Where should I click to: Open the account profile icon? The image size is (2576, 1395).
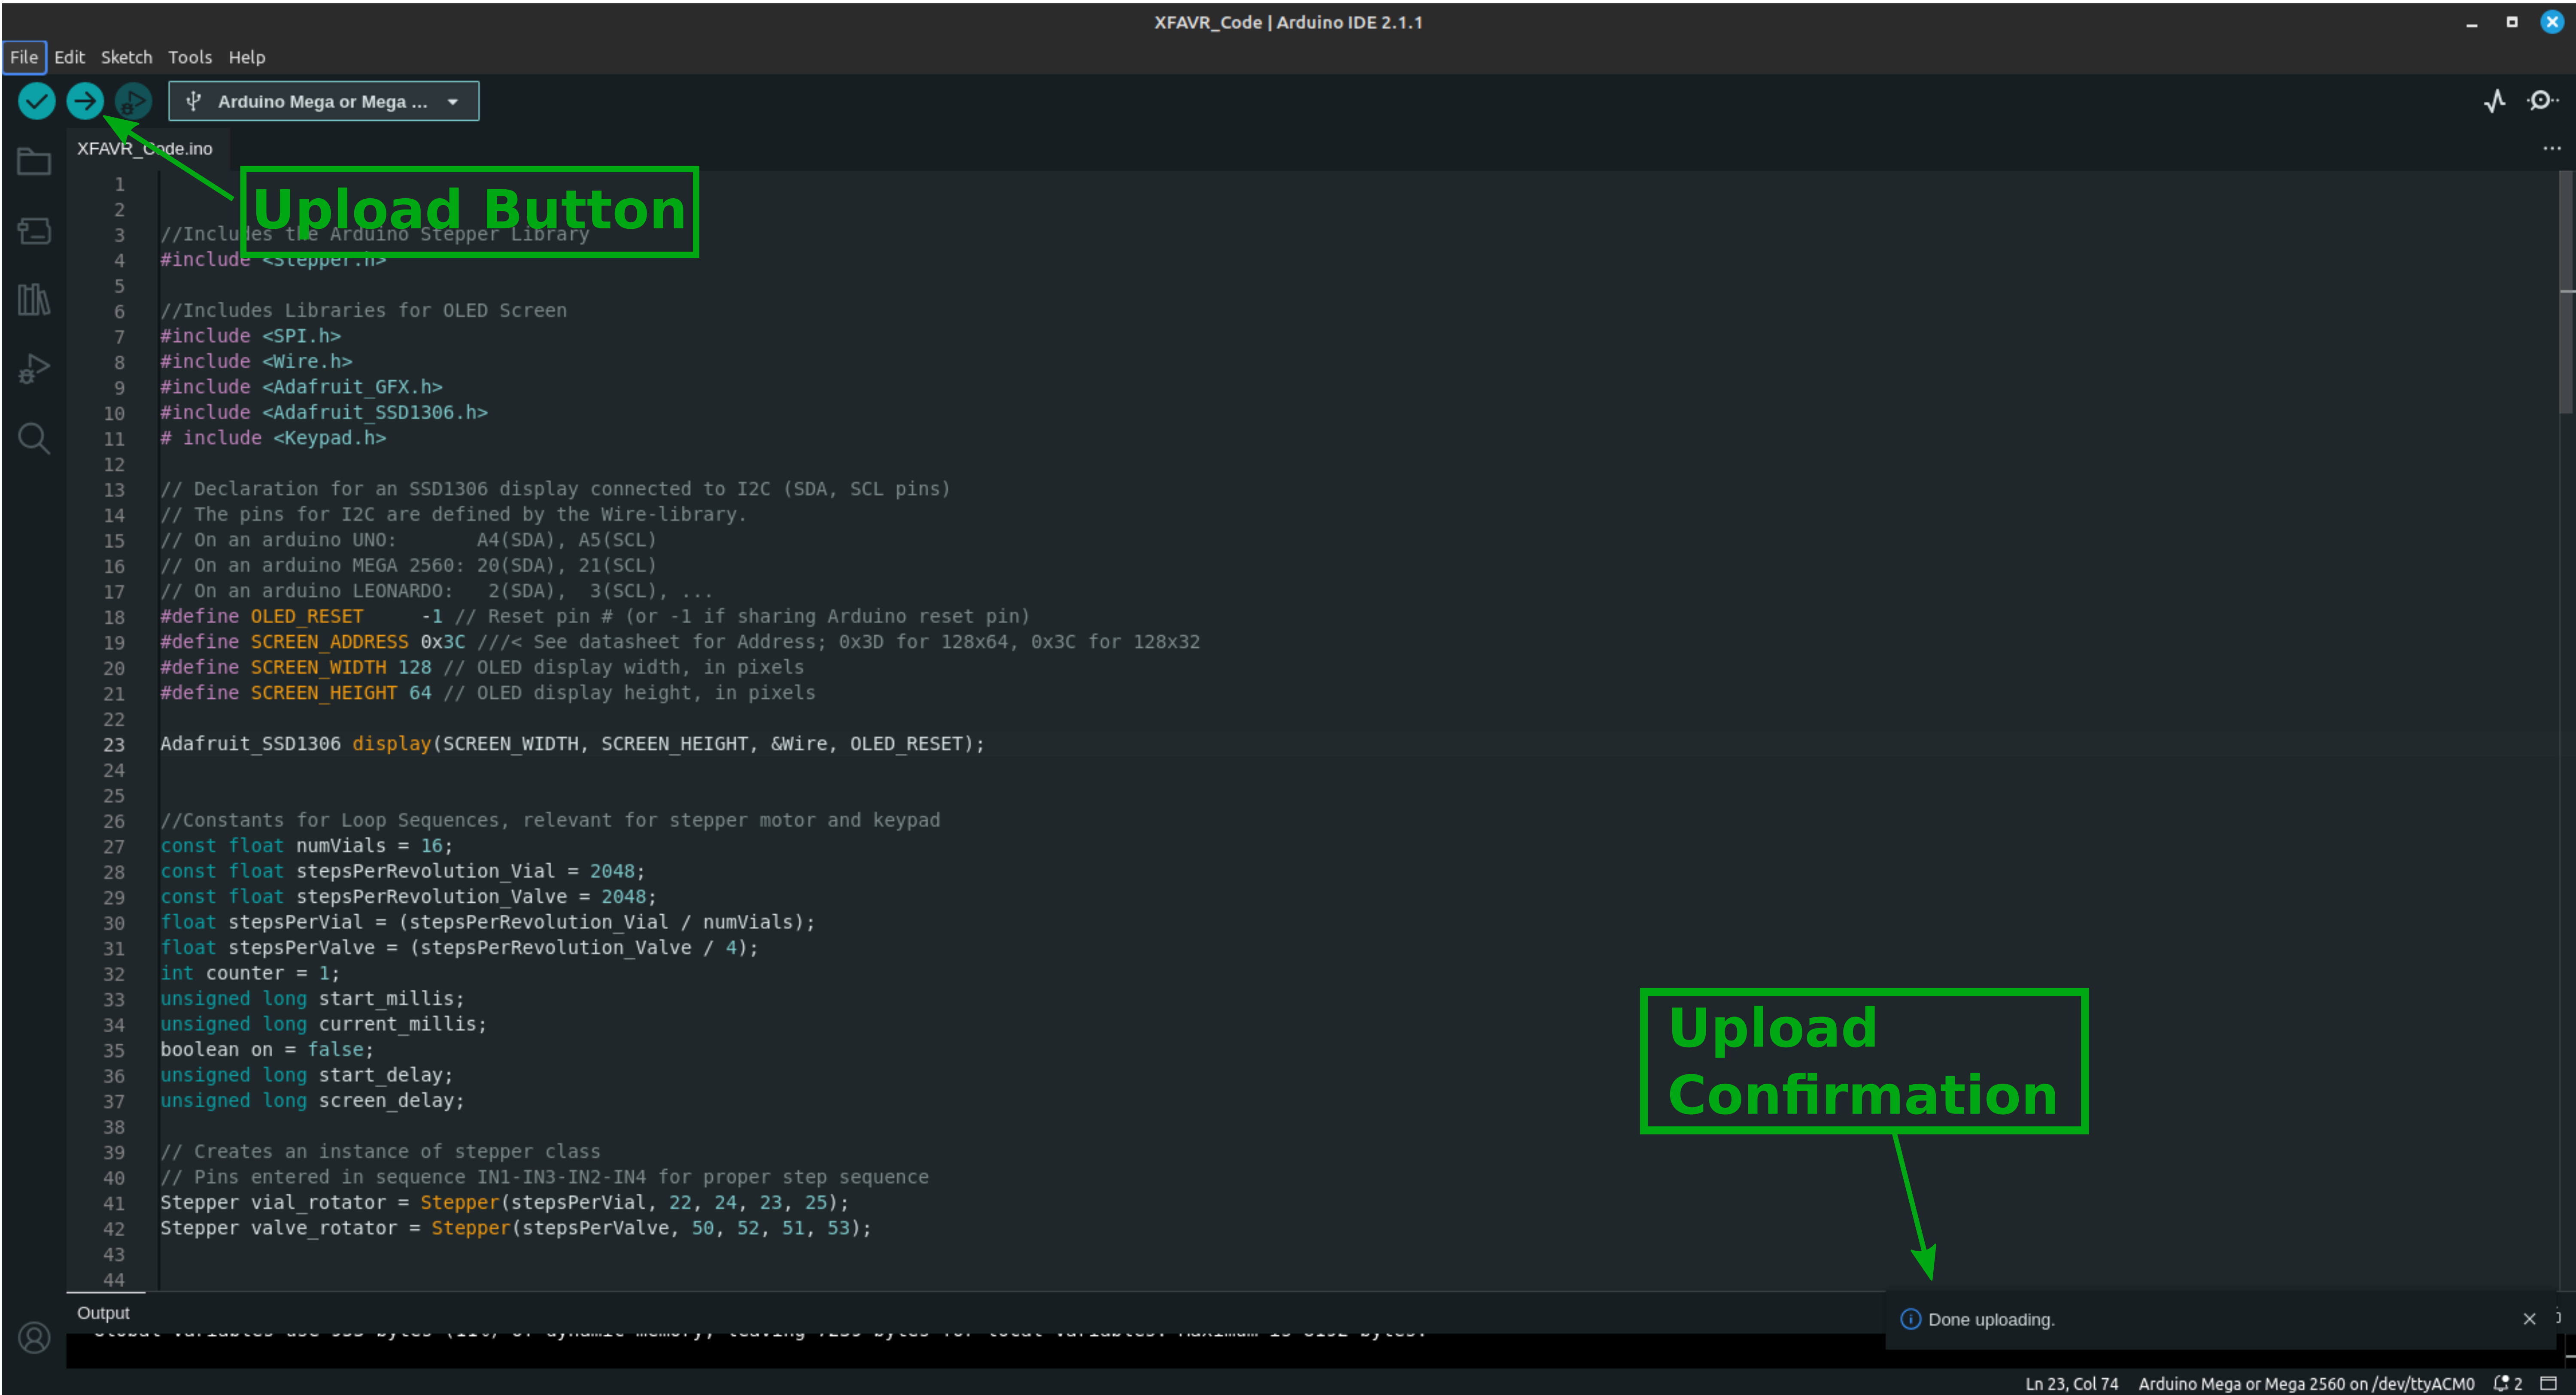[34, 1337]
